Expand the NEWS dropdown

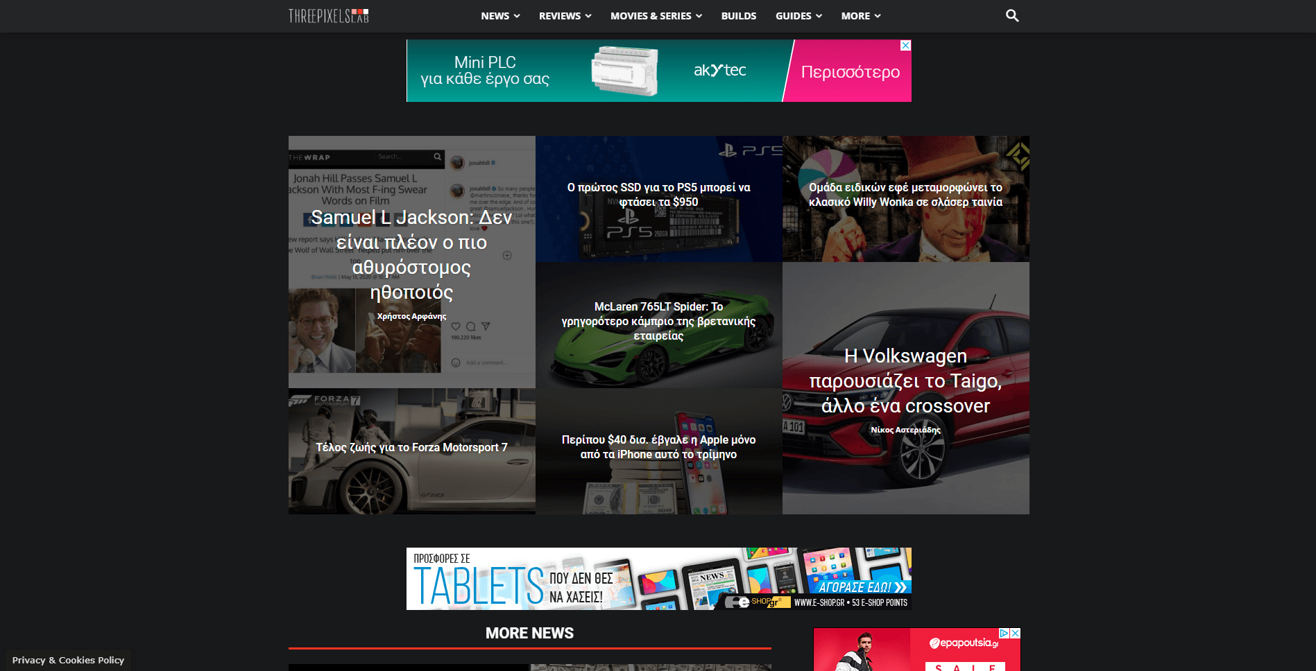(x=499, y=15)
